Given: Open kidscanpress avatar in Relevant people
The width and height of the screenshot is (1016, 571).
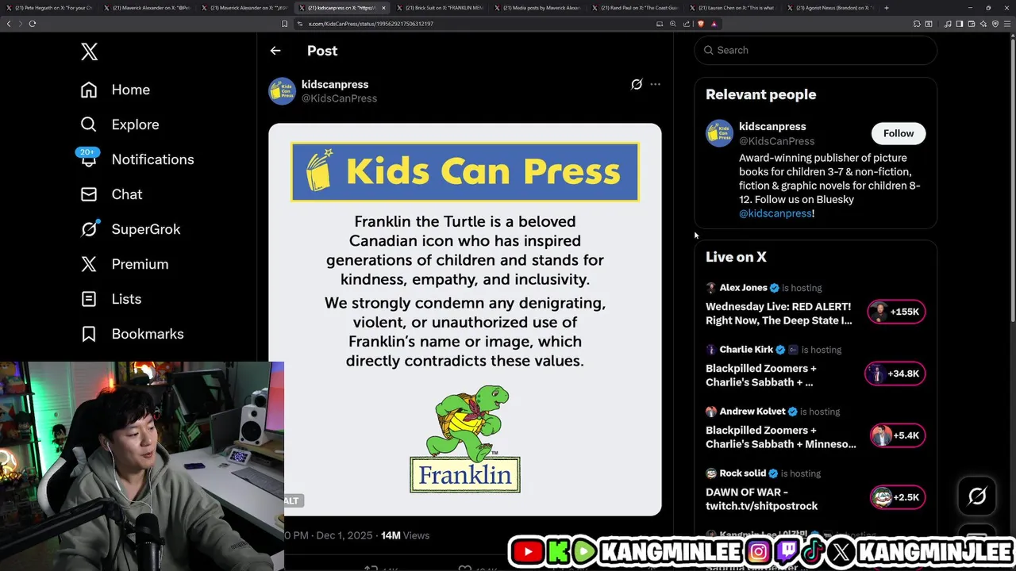Looking at the screenshot, I should tap(720, 133).
